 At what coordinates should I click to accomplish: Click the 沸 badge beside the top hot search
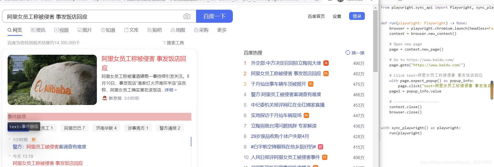326,63
